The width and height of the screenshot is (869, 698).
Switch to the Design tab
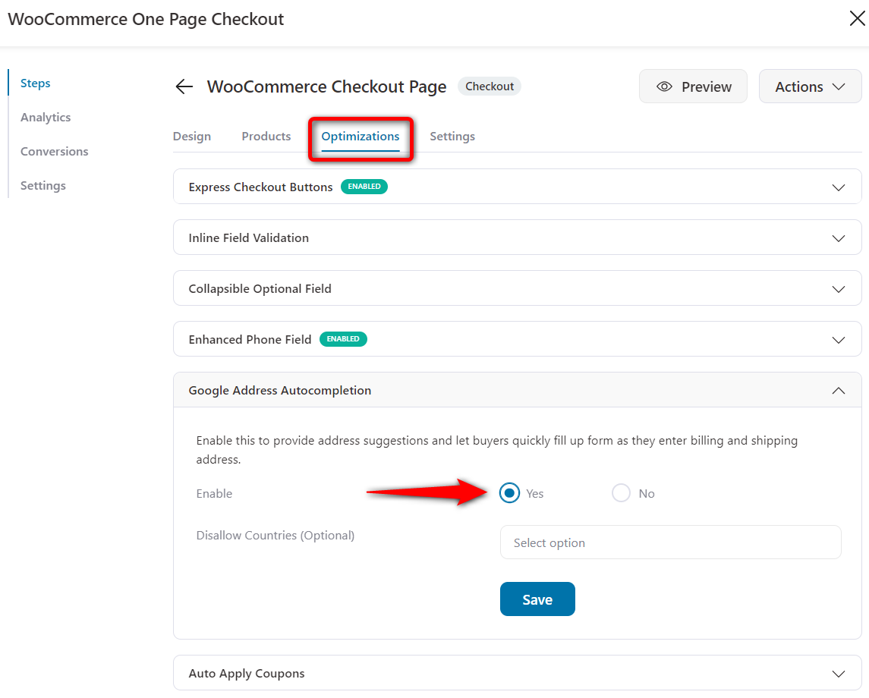pos(192,137)
